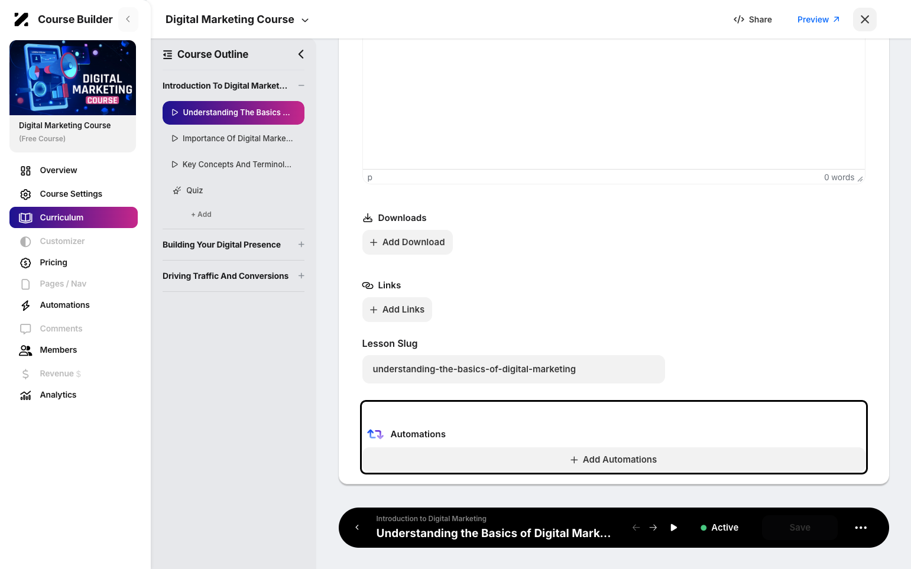Image resolution: width=911 pixels, height=569 pixels.
Task: Open the Importance Of Digital Marketing lesson
Action: pos(234,139)
